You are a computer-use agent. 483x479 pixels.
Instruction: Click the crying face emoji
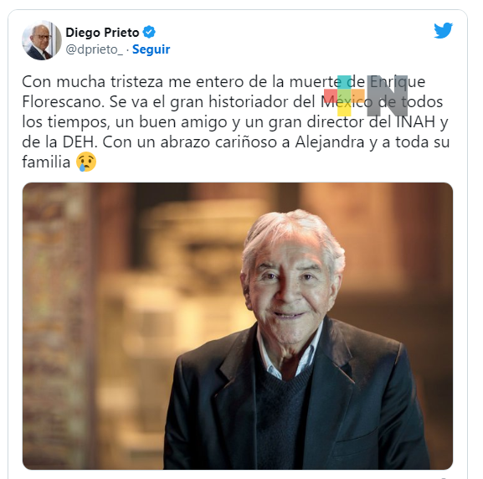(x=86, y=162)
